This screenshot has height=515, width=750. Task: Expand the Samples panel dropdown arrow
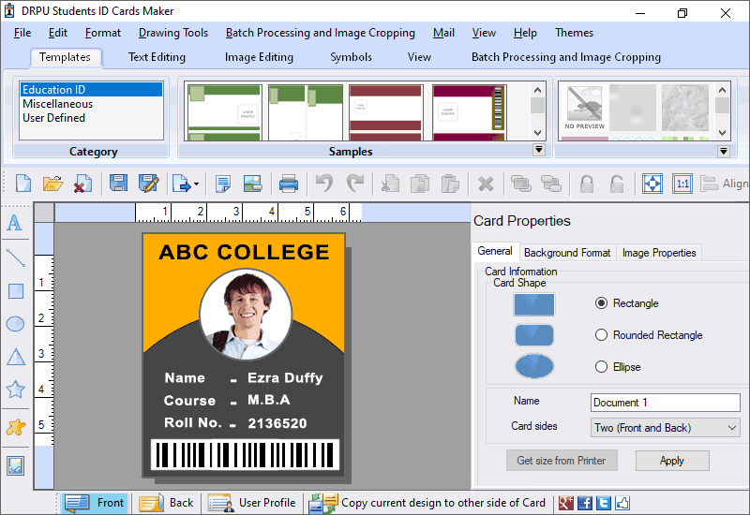(x=538, y=150)
